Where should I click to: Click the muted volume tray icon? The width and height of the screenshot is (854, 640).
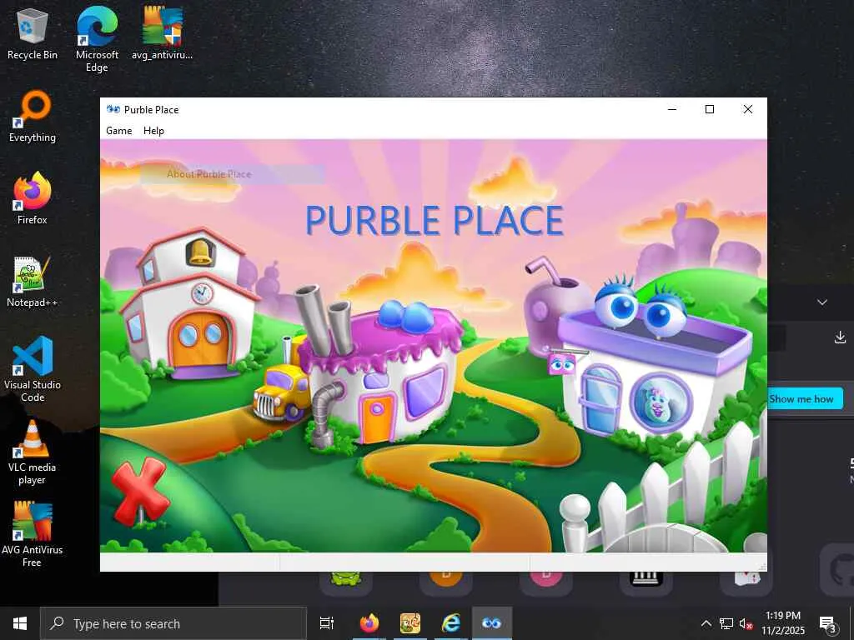[746, 623]
